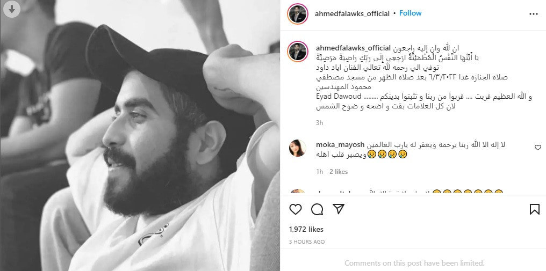View the 1,972 likes list

tap(306, 229)
